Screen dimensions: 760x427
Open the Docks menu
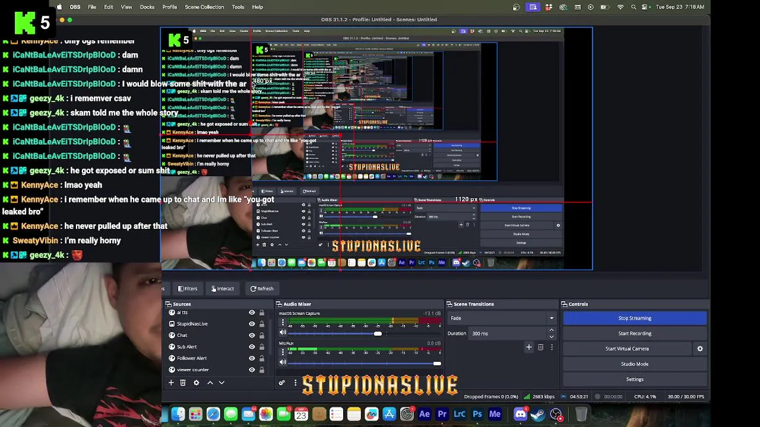(147, 7)
